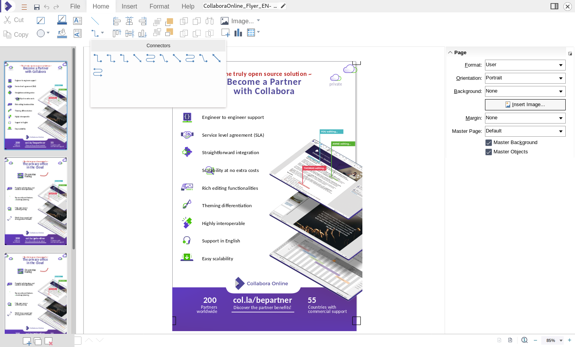
Task: Redo the last undone action
Action: point(56,7)
